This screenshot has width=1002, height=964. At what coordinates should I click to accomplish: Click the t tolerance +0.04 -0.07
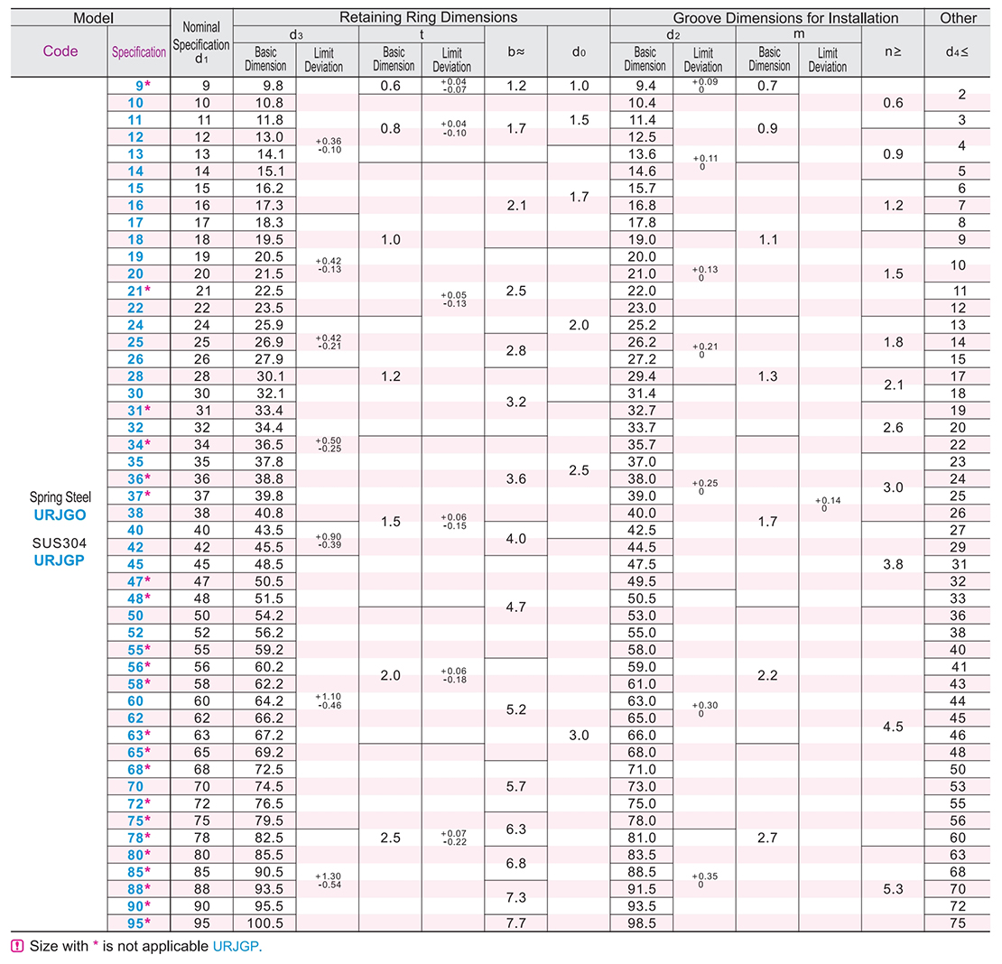tap(454, 86)
